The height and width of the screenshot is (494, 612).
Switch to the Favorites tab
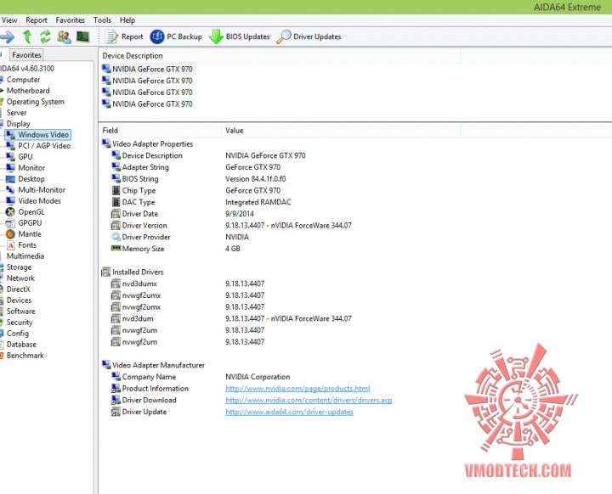pyautogui.click(x=26, y=55)
